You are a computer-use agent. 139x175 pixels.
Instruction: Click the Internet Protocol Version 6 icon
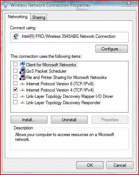point(23,84)
